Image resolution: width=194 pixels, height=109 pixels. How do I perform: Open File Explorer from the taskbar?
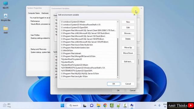coord(99,105)
